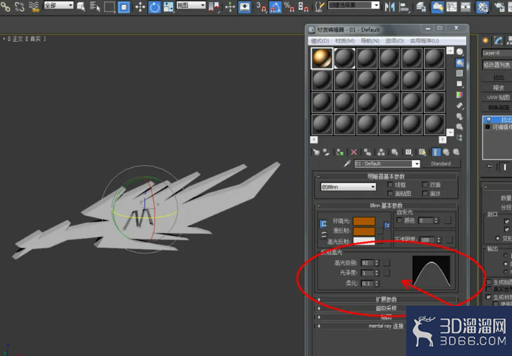Open the 材质(M) menu
The height and width of the screenshot is (356, 512).
pos(345,41)
